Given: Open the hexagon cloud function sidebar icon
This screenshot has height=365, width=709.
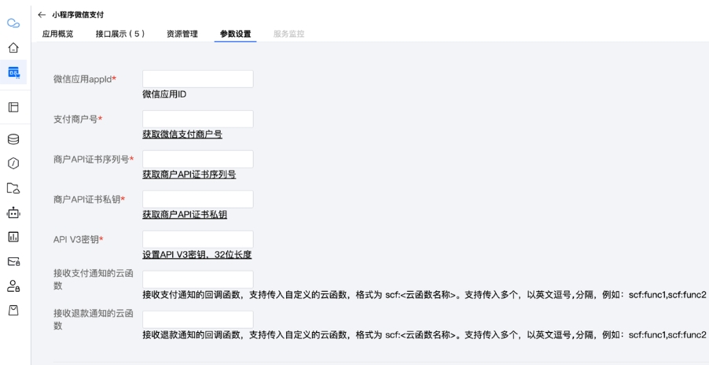Looking at the screenshot, I should point(13,164).
